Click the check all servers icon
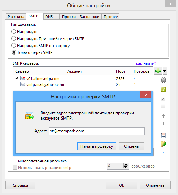This screenshot has height=195, width=178. point(163,99)
